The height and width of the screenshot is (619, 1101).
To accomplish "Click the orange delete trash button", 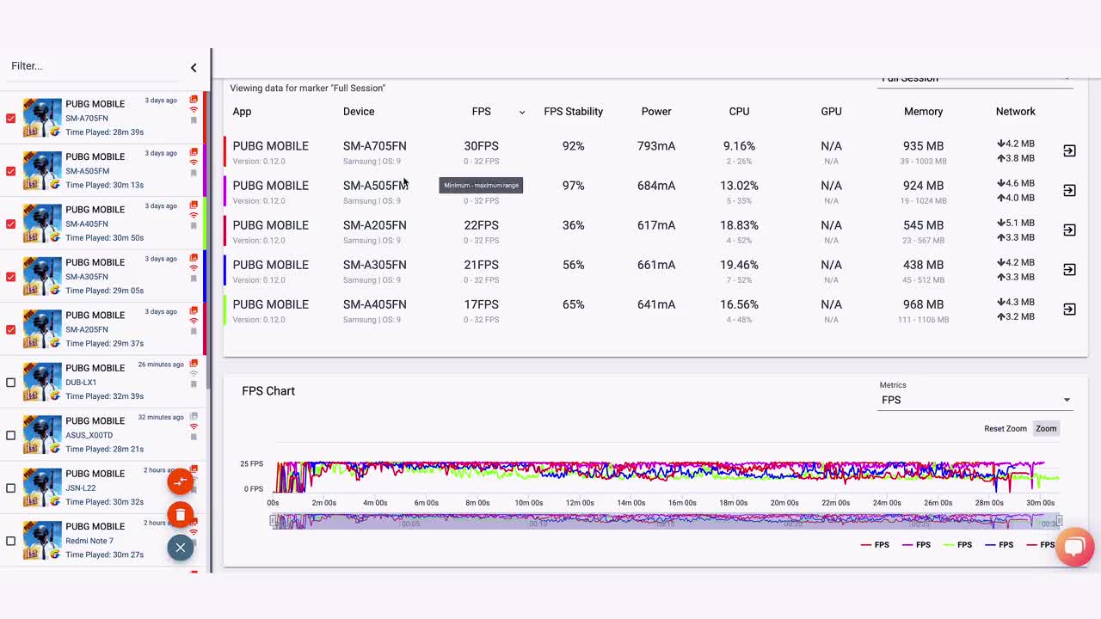I will (180, 515).
